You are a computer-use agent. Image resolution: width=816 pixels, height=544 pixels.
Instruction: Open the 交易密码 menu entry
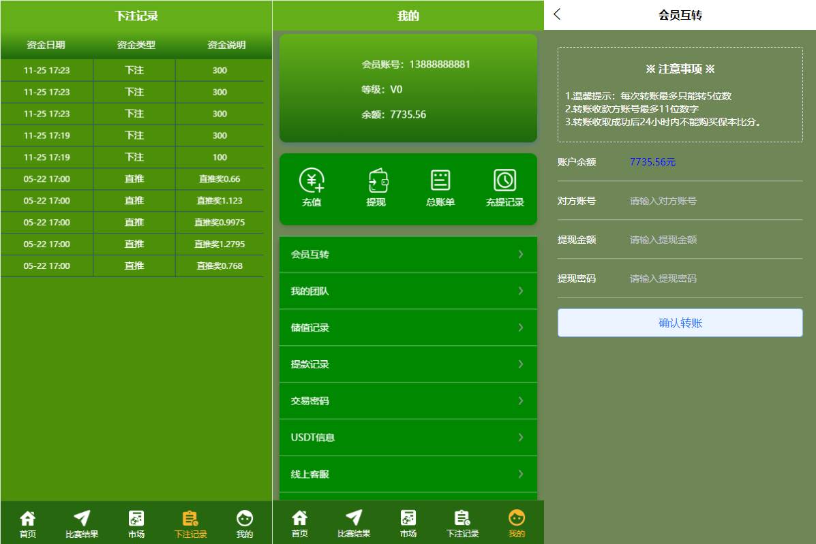click(408, 400)
